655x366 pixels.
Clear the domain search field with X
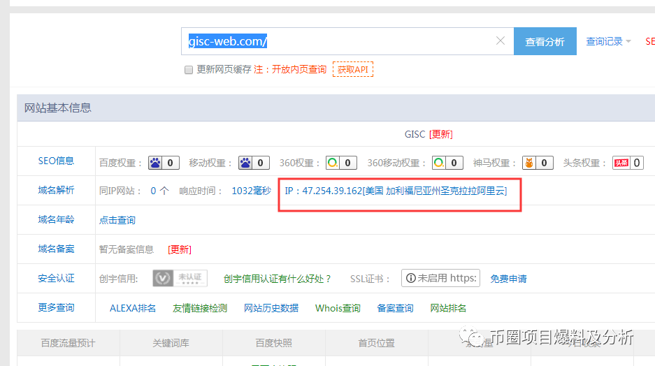[x=500, y=41]
